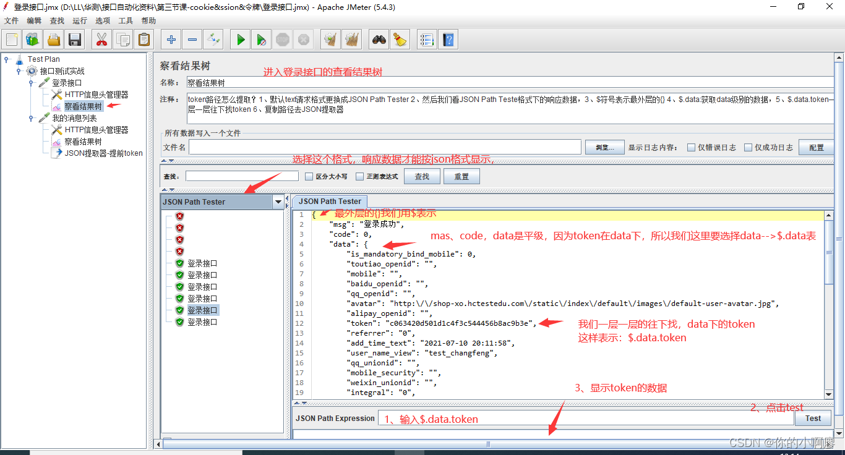Enable the 区分大小写 checkbox
The height and width of the screenshot is (455, 845).
tap(309, 176)
